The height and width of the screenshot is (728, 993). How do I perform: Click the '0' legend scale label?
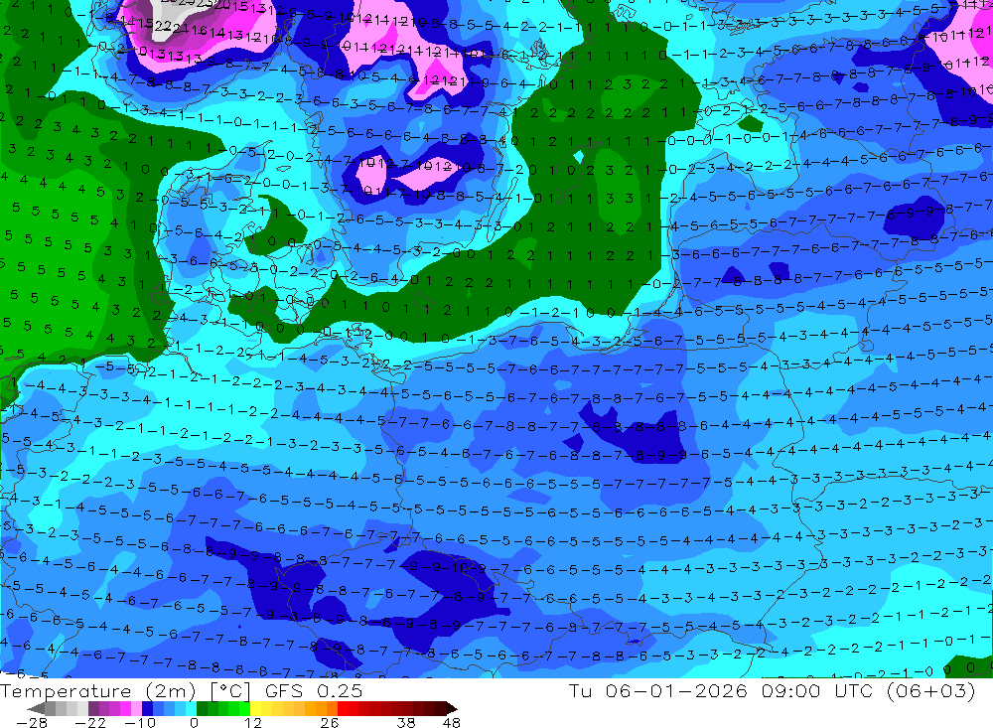coord(194,722)
